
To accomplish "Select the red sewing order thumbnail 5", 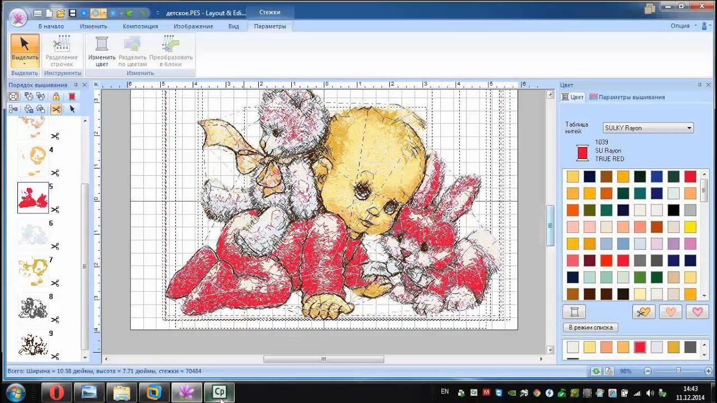I will [32, 198].
